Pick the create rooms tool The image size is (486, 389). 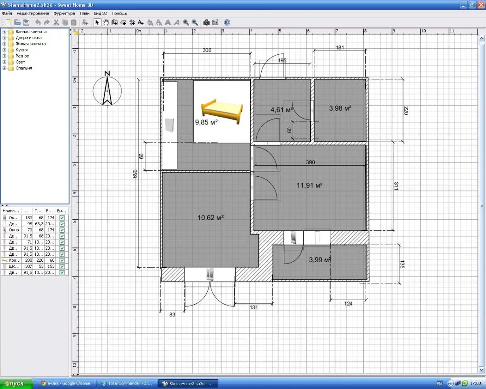[x=124, y=22]
